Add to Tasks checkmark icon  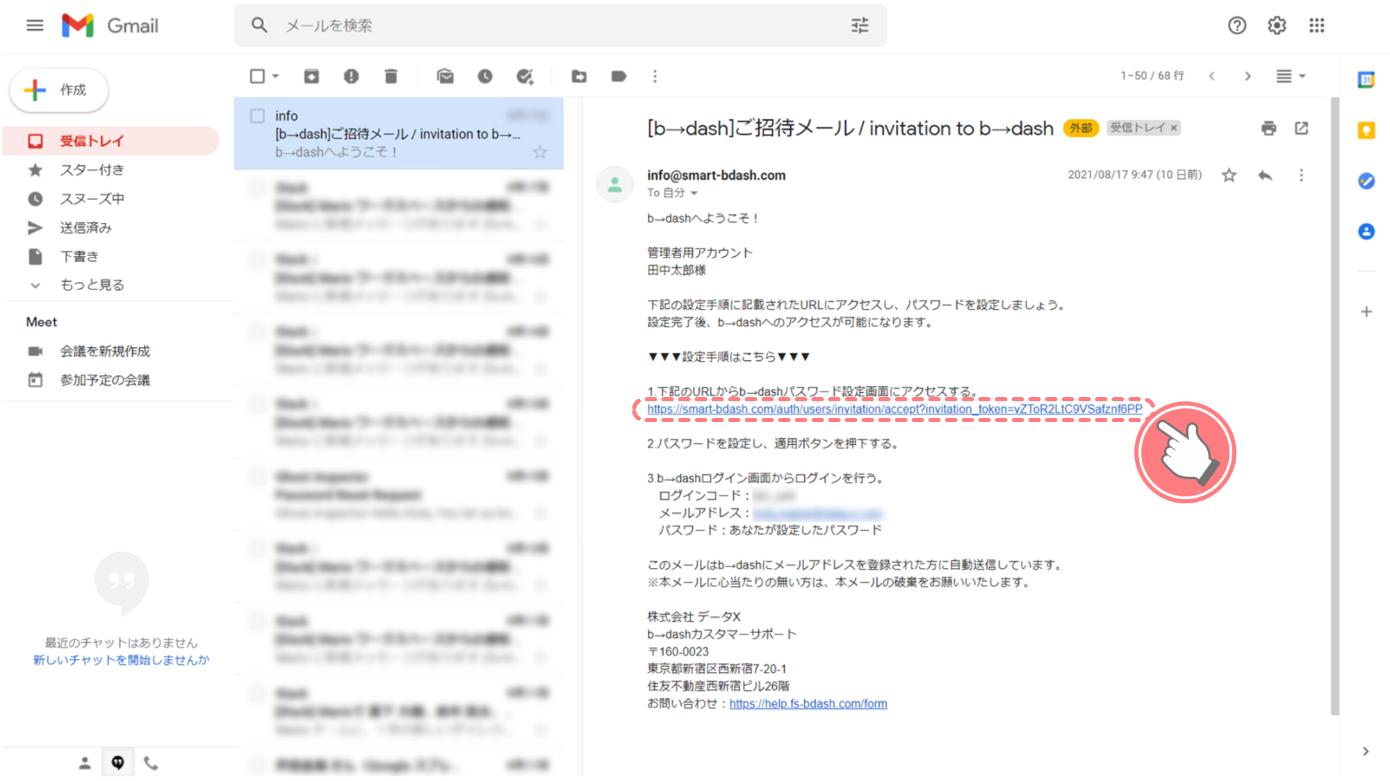[525, 76]
